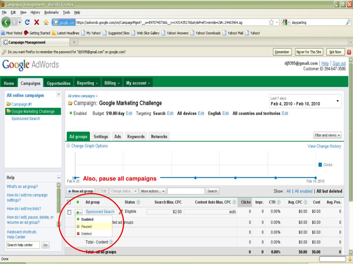353x264 pixels.
Task: Open the Reporting tab dropdown
Action: tap(87, 83)
